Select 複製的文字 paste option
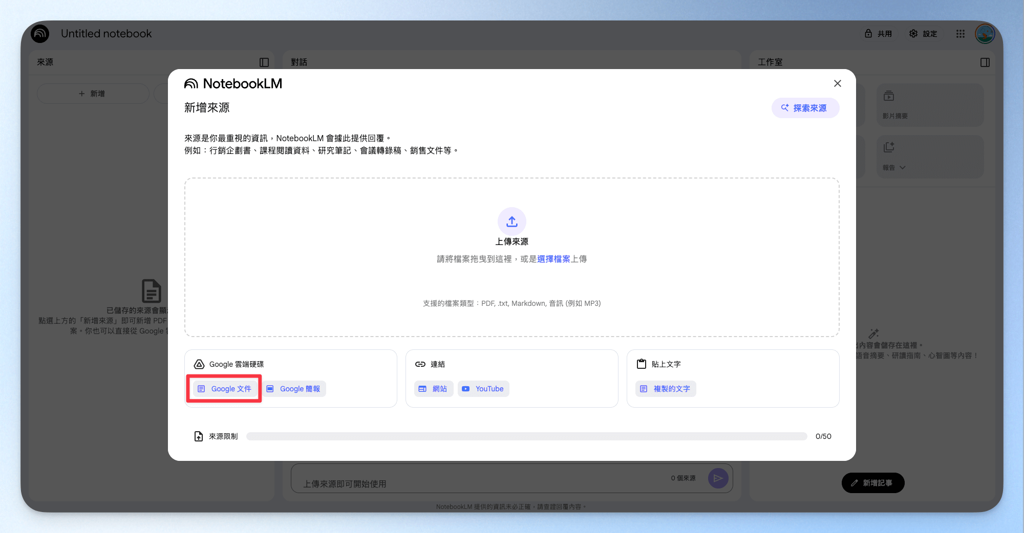This screenshot has width=1024, height=533. click(666, 389)
